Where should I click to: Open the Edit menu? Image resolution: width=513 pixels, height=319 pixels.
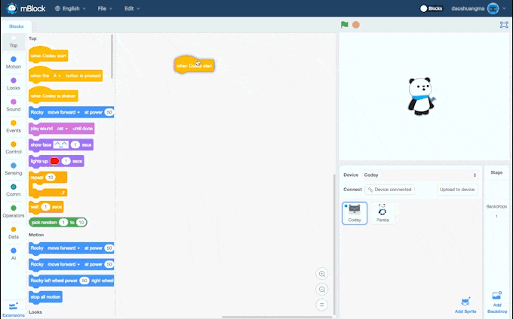[132, 8]
